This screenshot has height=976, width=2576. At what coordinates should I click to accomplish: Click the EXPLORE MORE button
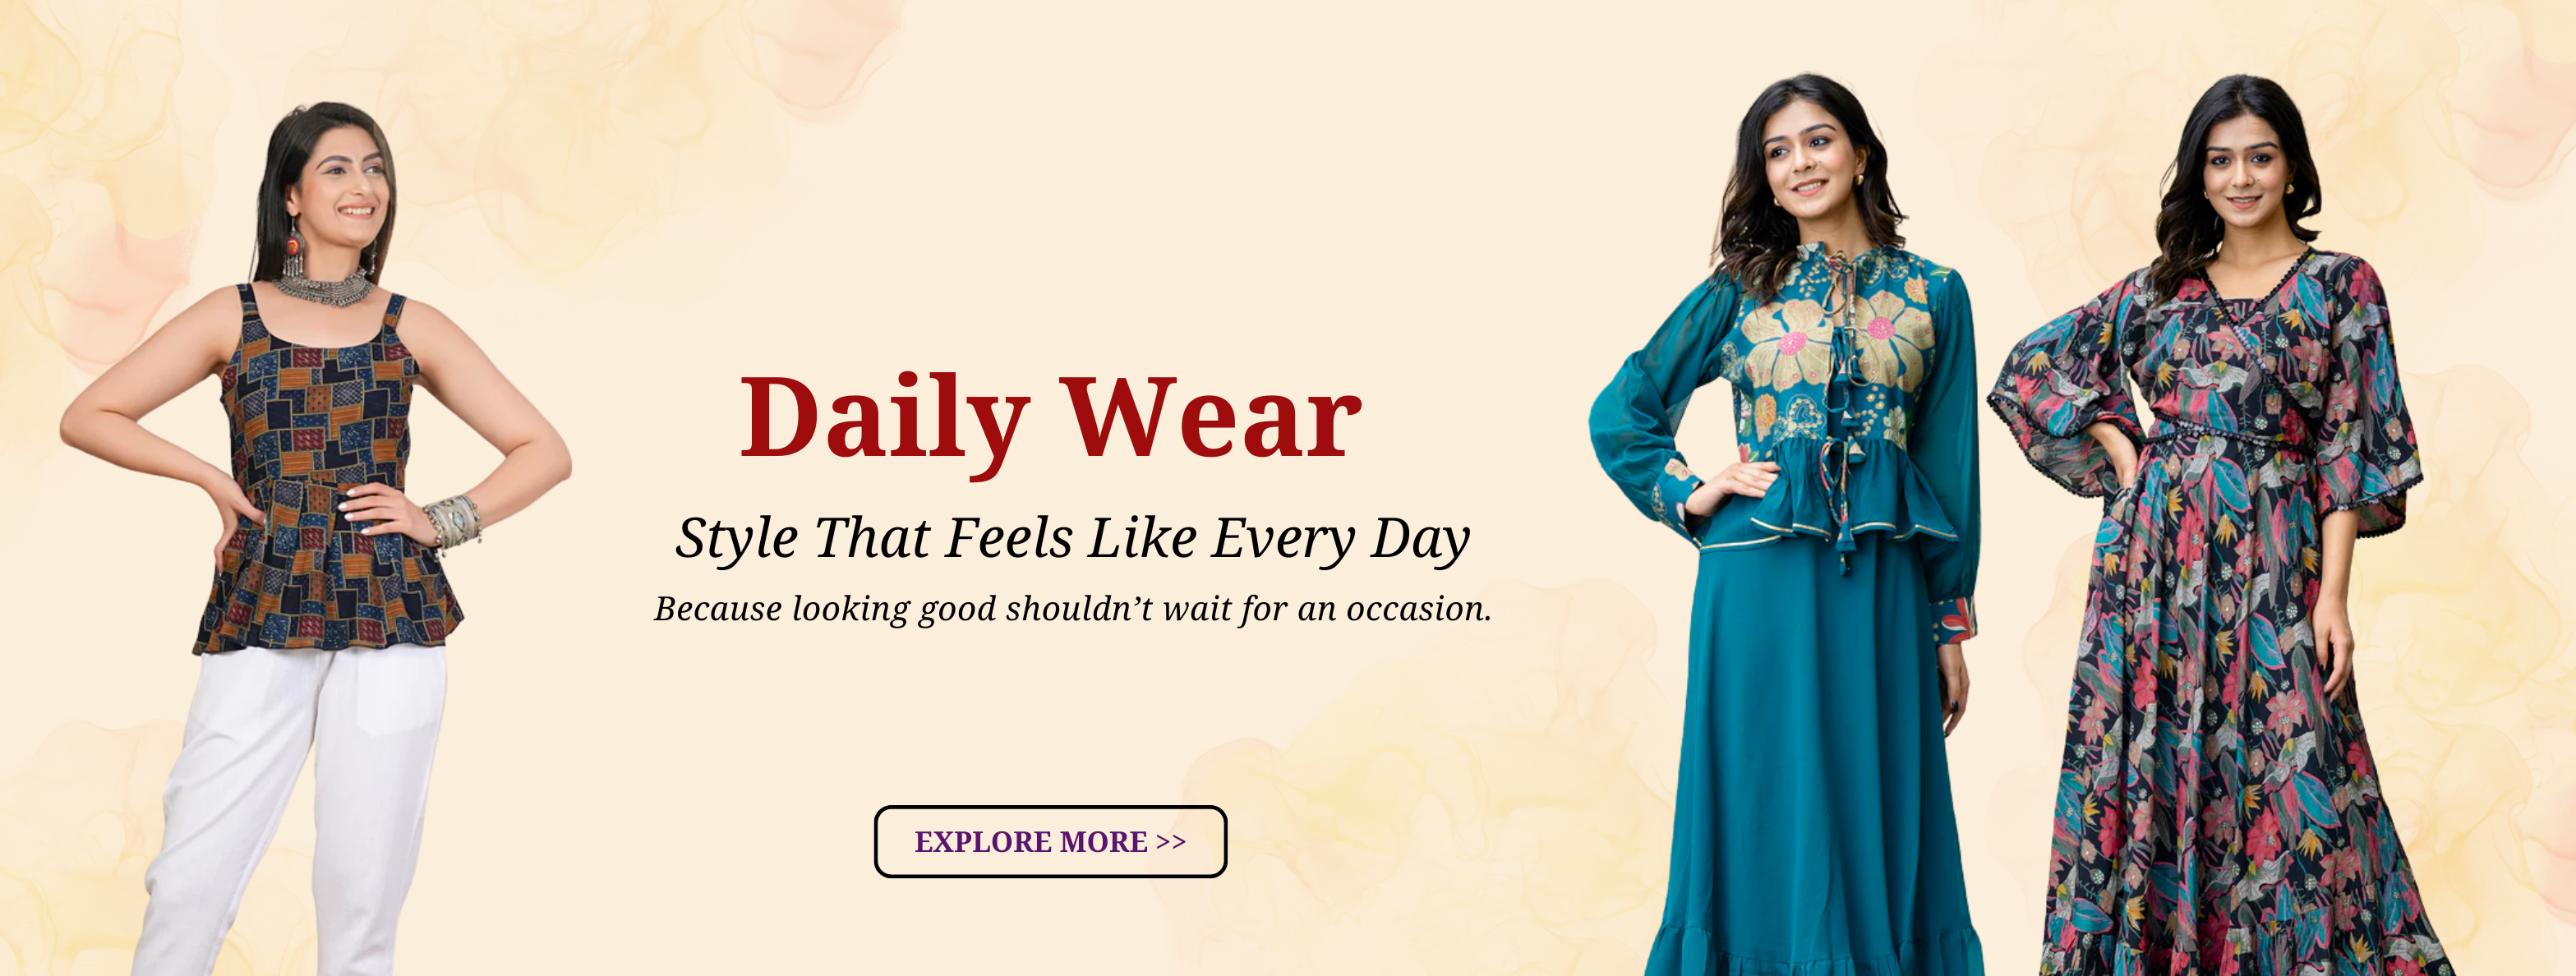1050,841
